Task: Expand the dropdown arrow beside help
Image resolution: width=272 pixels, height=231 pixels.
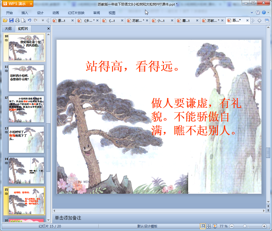Action: (268, 12)
